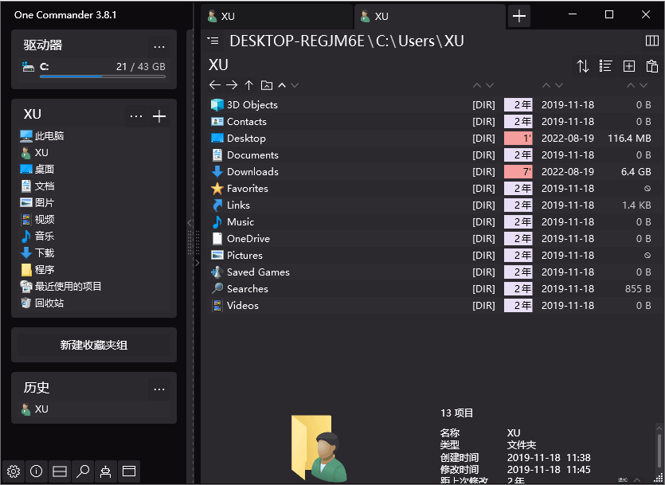
Task: Toggle the list view mode icon
Action: (606, 66)
